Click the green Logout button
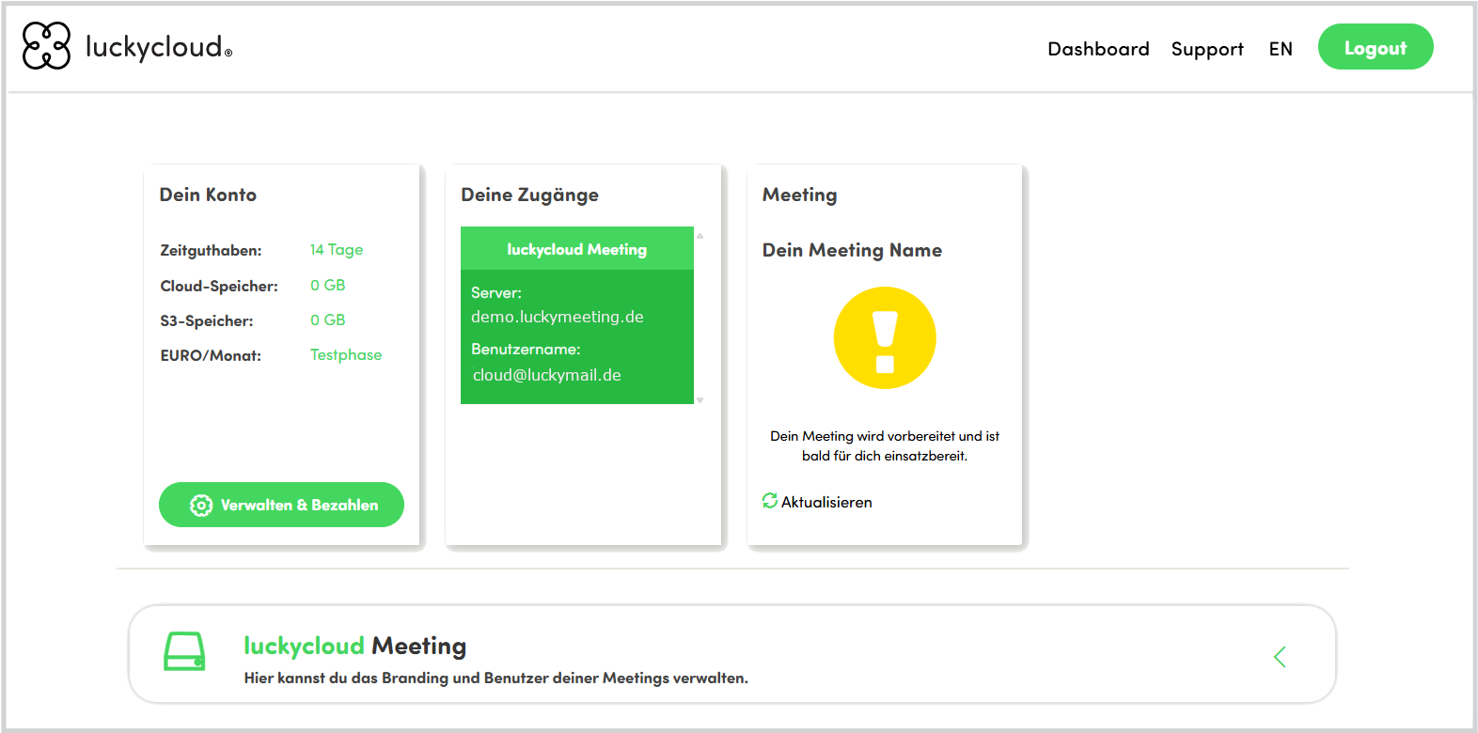The height and width of the screenshot is (733, 1478). point(1376,47)
